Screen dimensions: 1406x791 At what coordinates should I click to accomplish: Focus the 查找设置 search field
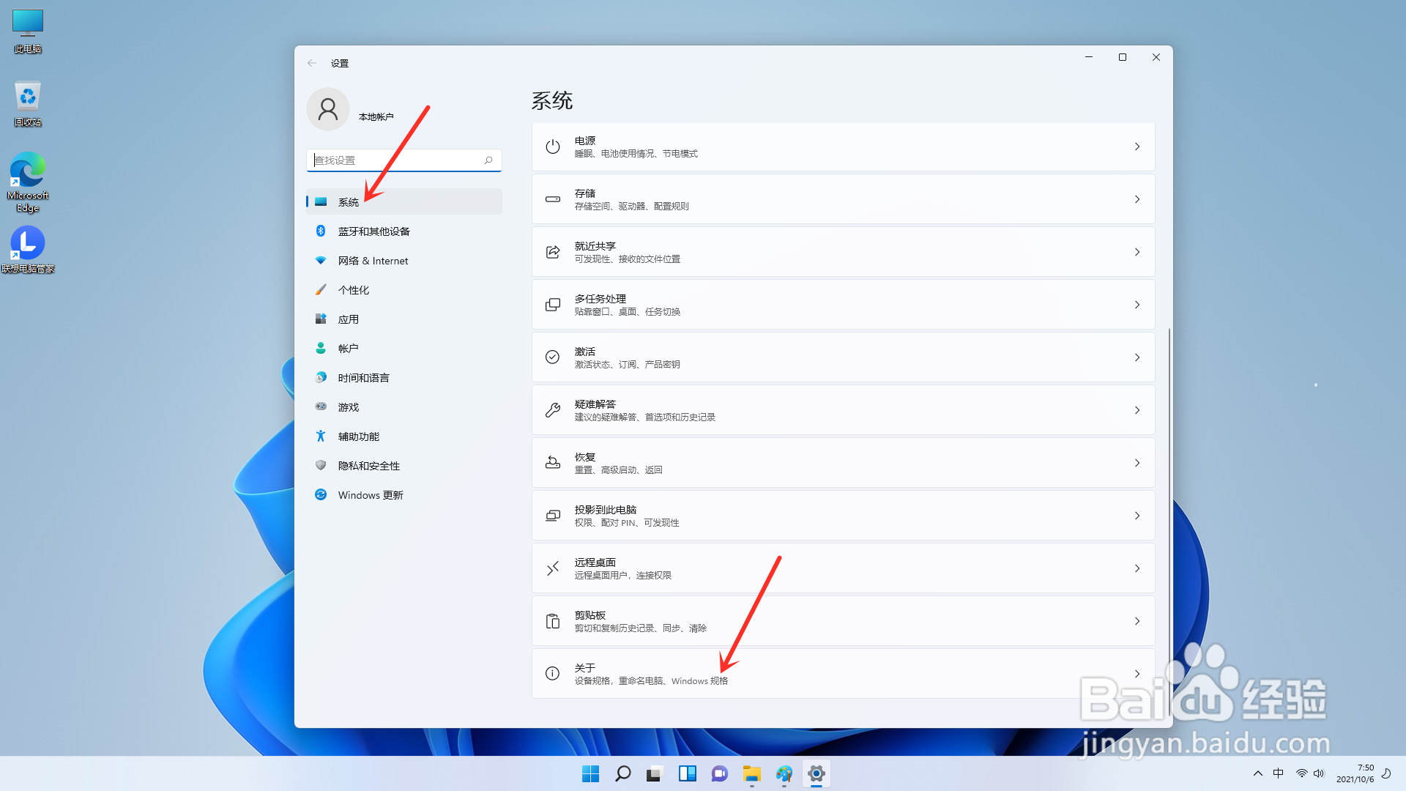click(404, 160)
